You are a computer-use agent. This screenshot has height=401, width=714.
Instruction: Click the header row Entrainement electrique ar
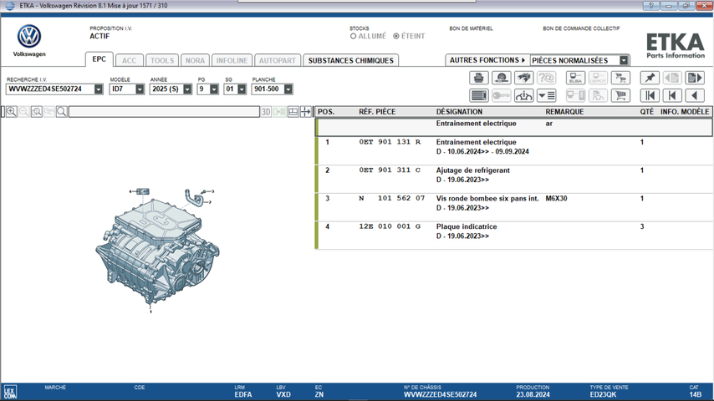coord(514,127)
